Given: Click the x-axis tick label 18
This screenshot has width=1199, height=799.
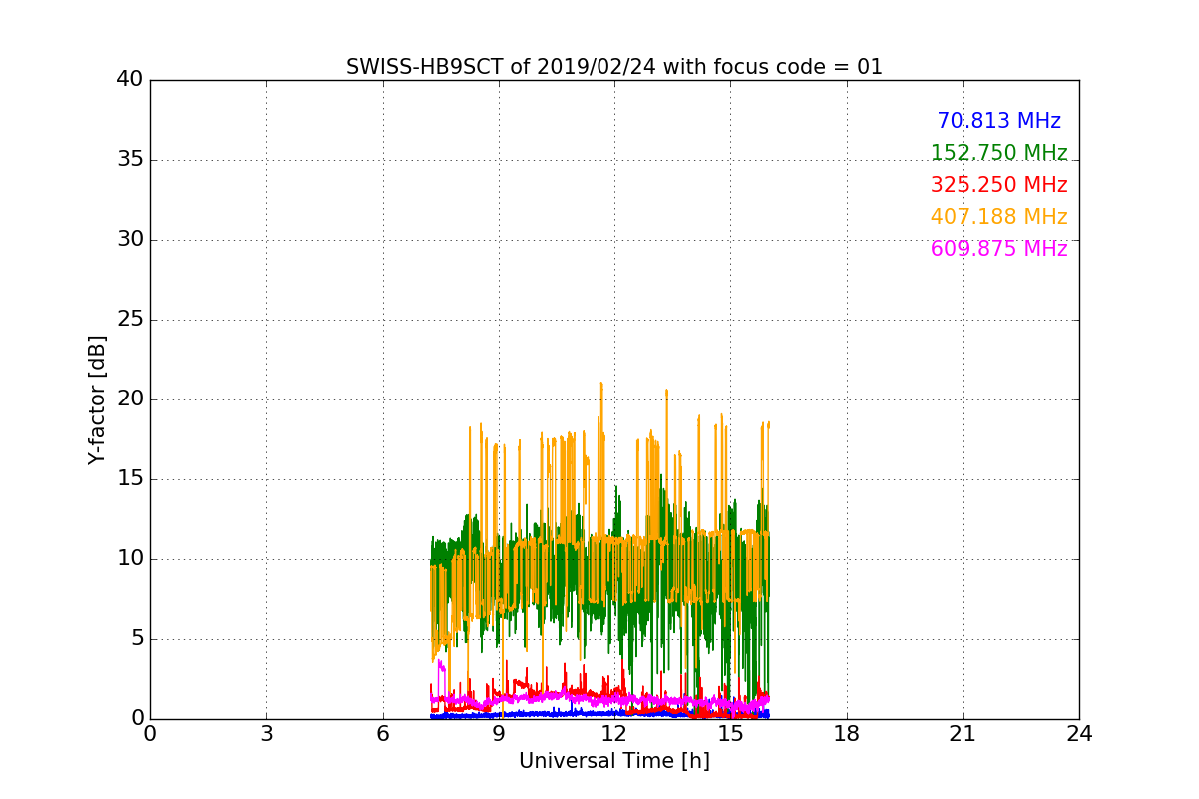Looking at the screenshot, I should coord(847,734).
